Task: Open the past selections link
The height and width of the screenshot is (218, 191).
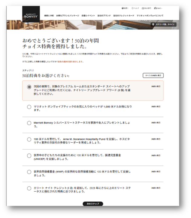Action: tap(70, 61)
